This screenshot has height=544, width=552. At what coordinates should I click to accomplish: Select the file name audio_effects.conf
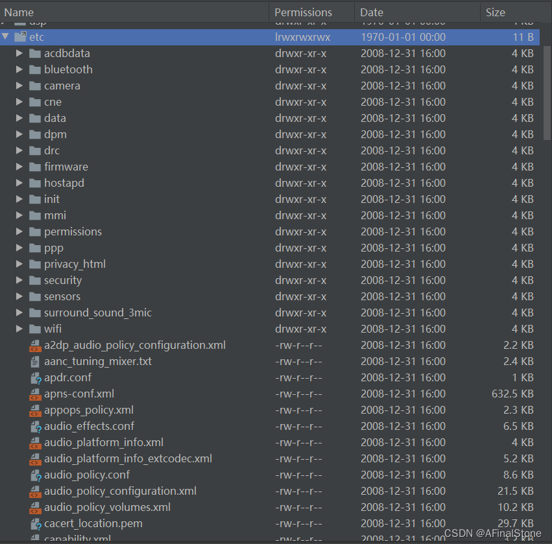89,426
